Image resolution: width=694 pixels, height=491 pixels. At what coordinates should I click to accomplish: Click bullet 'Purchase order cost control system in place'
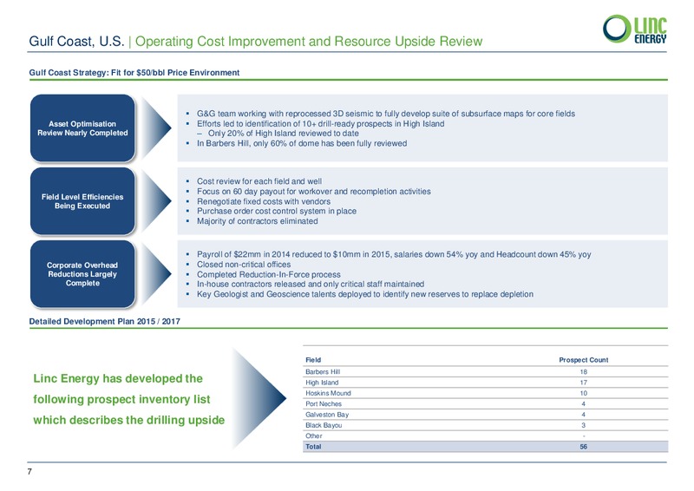coord(277,211)
